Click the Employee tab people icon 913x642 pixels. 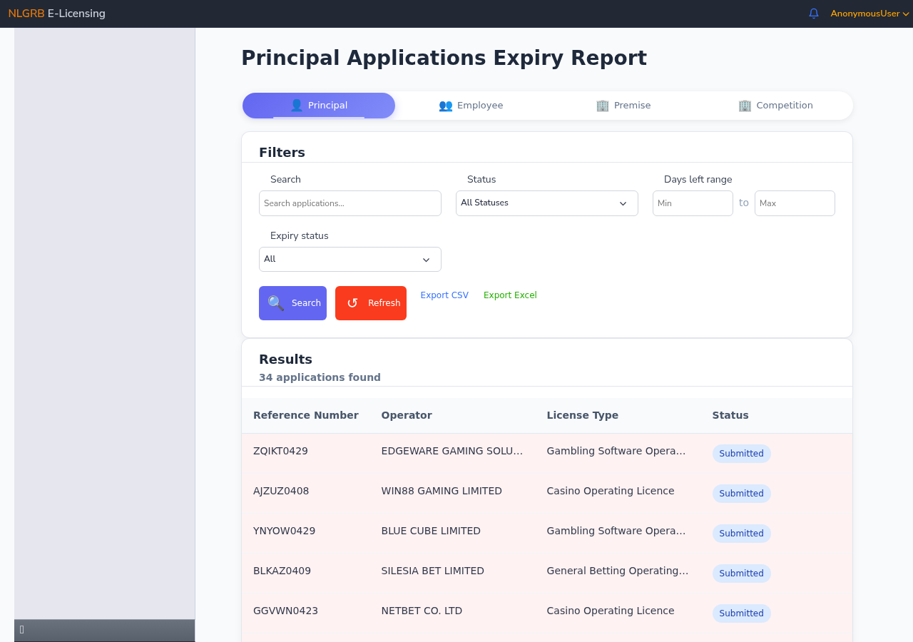coord(446,106)
